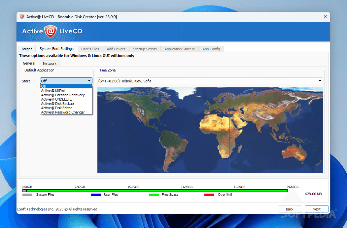
Task: Select the General sub-tab
Action: [x=29, y=63]
